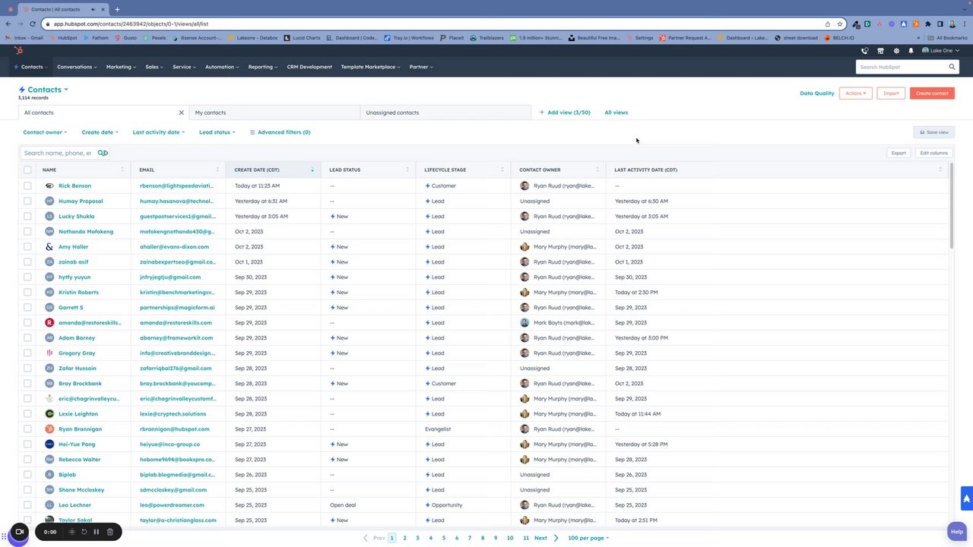Delete the recording with trash icon
The image size is (973, 547).
109,532
